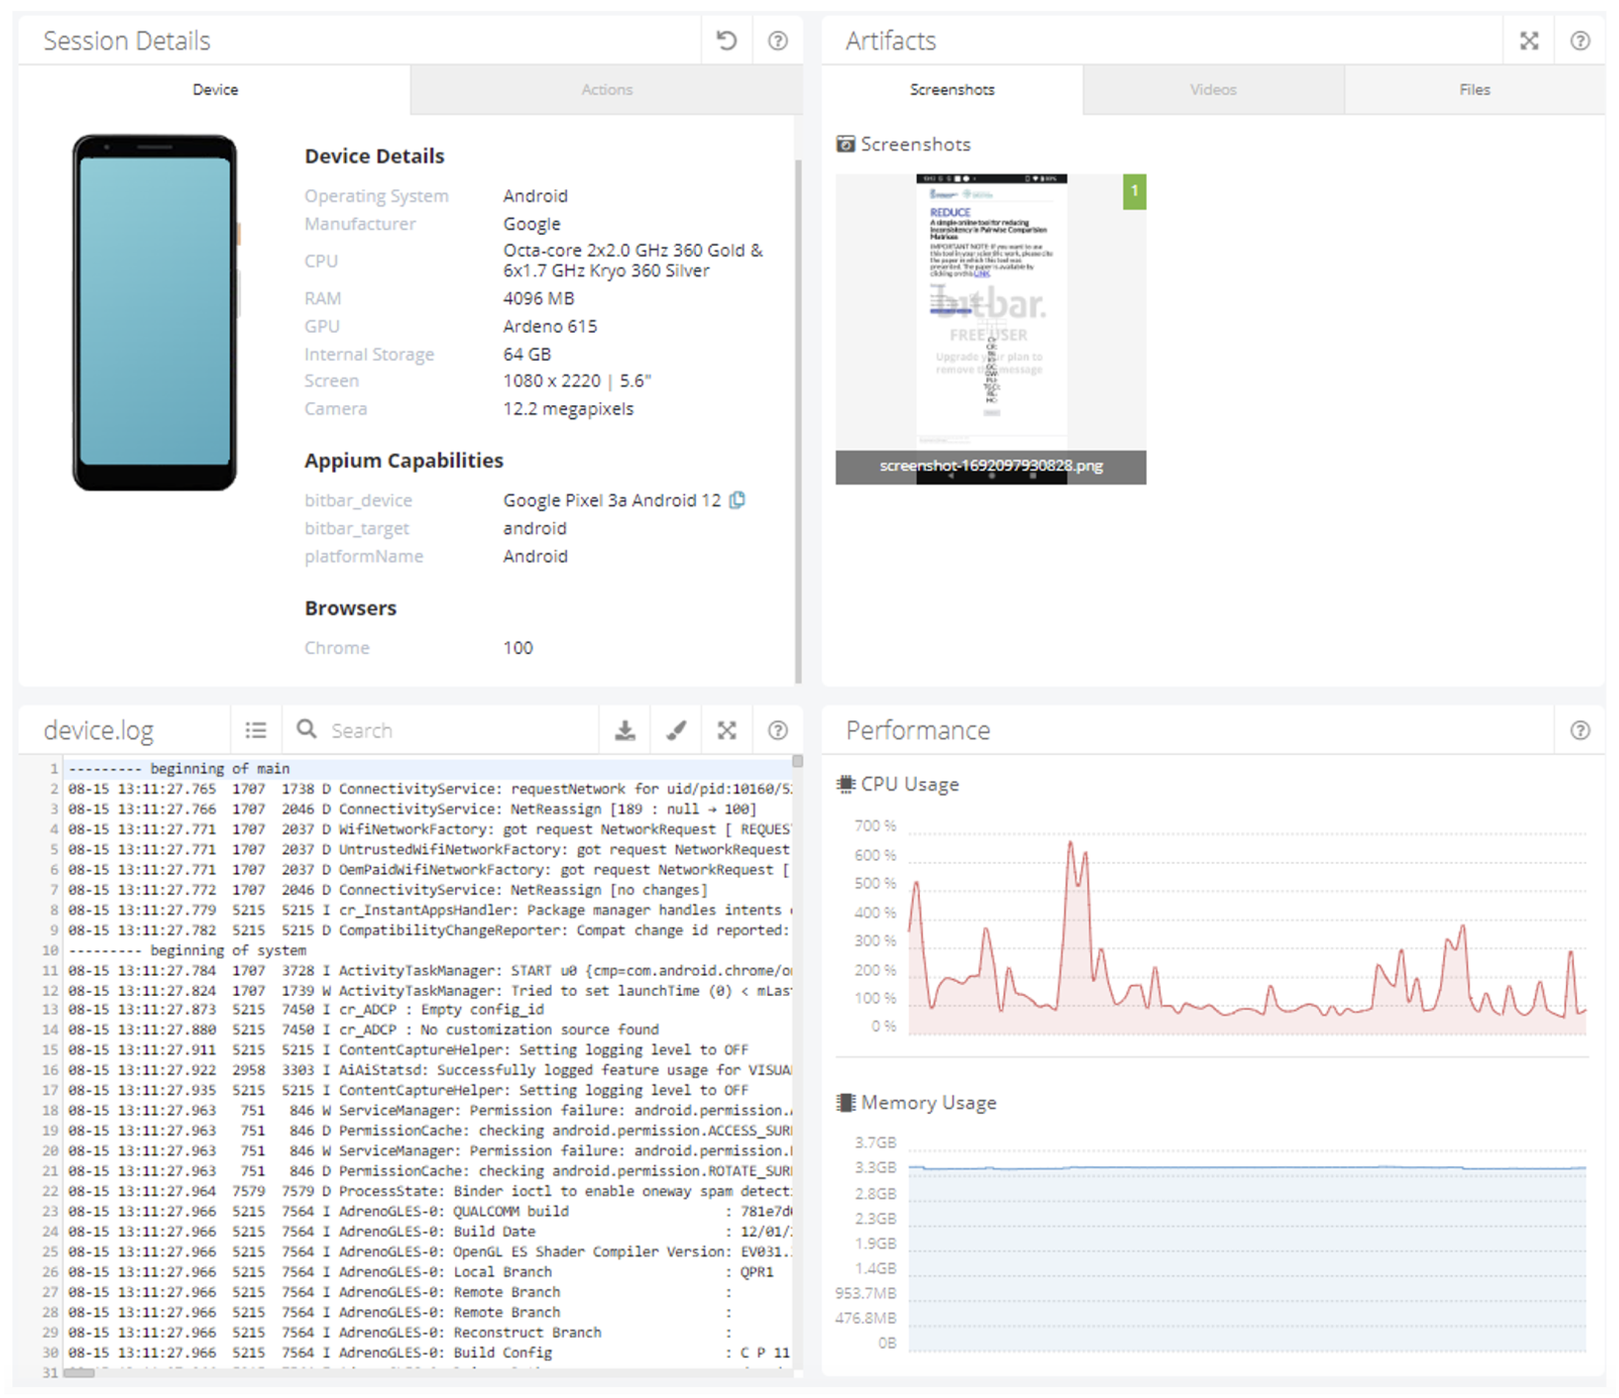Open the Videos tab
The height and width of the screenshot is (1398, 1619).
point(1213,90)
